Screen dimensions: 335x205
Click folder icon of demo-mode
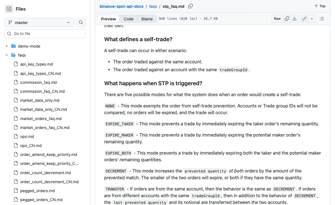13,46
